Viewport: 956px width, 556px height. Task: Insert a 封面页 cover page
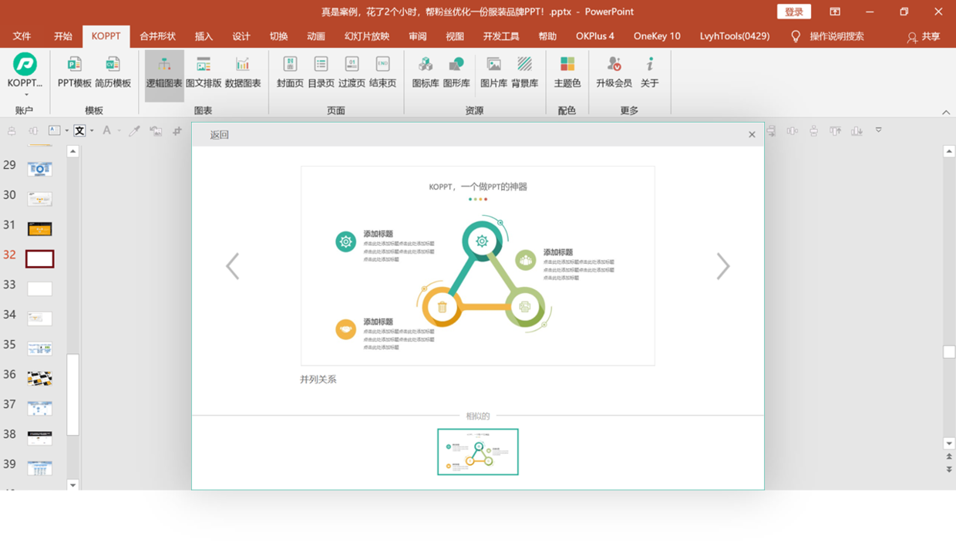click(x=290, y=72)
